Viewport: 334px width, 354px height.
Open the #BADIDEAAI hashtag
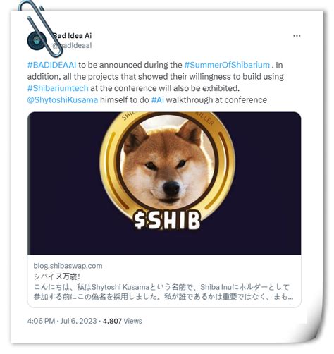pyautogui.click(x=51, y=65)
